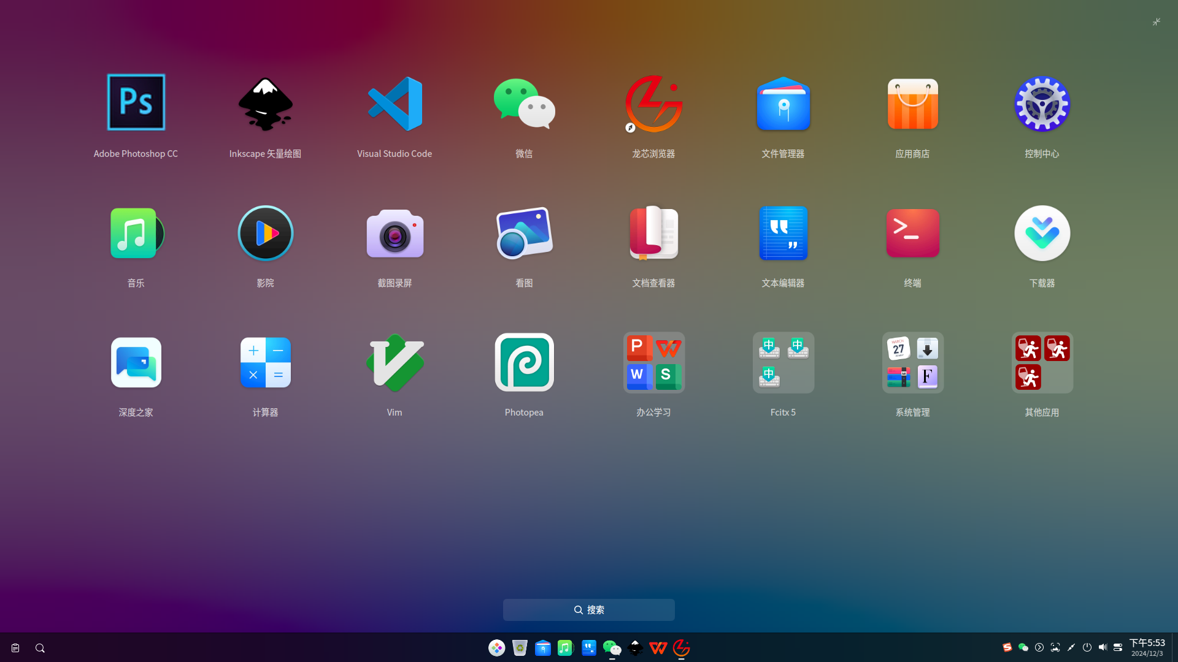Open the 微信 WeChat app

524,104
